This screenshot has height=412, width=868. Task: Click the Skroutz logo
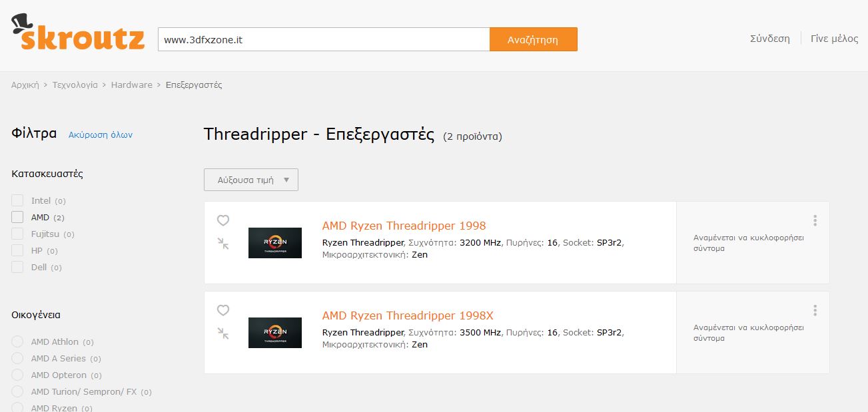(x=78, y=33)
